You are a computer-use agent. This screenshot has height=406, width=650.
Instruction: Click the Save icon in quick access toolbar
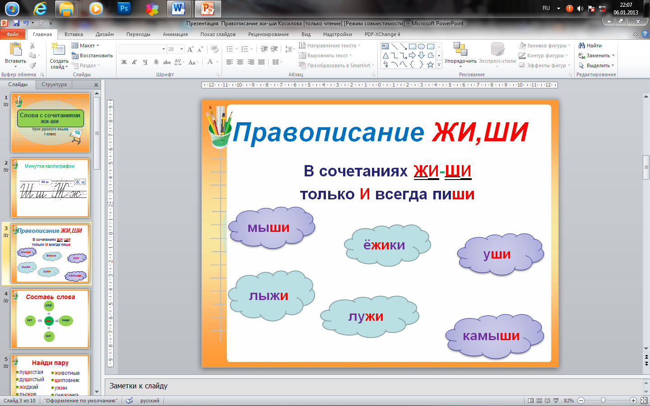point(16,23)
